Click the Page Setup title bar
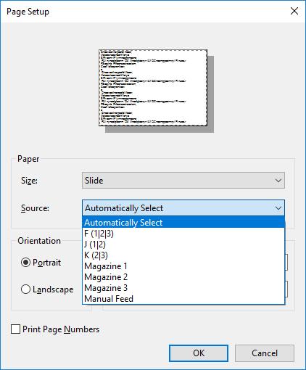 (x=145, y=12)
